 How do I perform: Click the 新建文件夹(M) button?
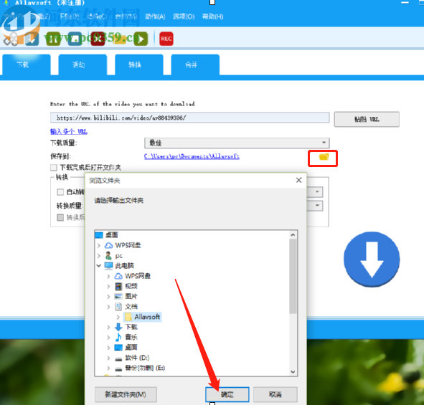(x=126, y=395)
